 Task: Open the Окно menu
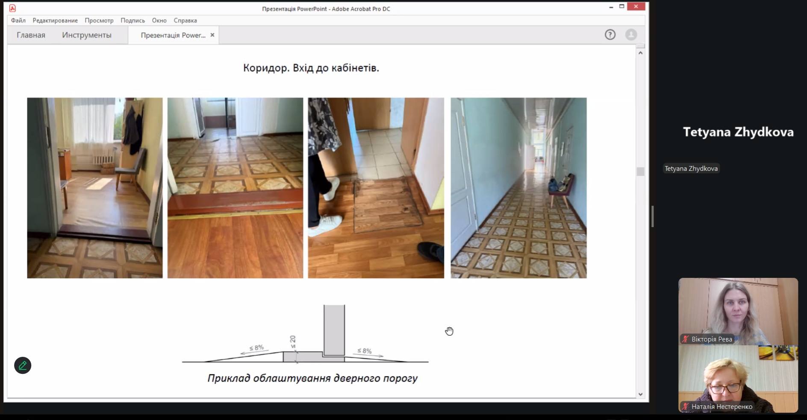(159, 20)
